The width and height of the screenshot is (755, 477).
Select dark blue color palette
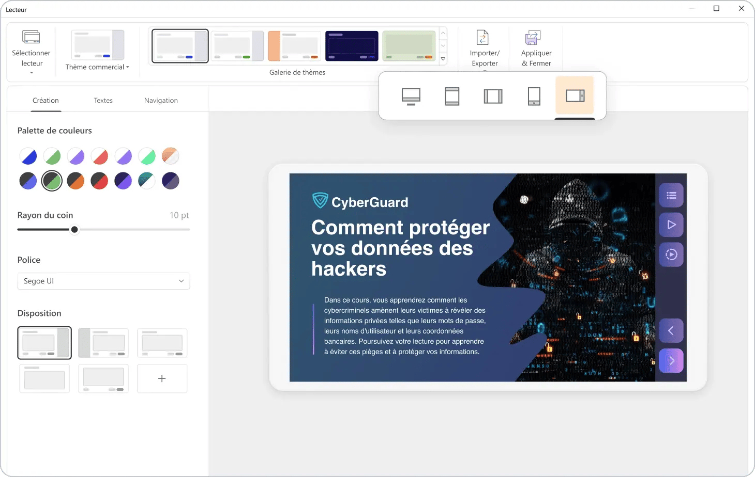tap(28, 181)
